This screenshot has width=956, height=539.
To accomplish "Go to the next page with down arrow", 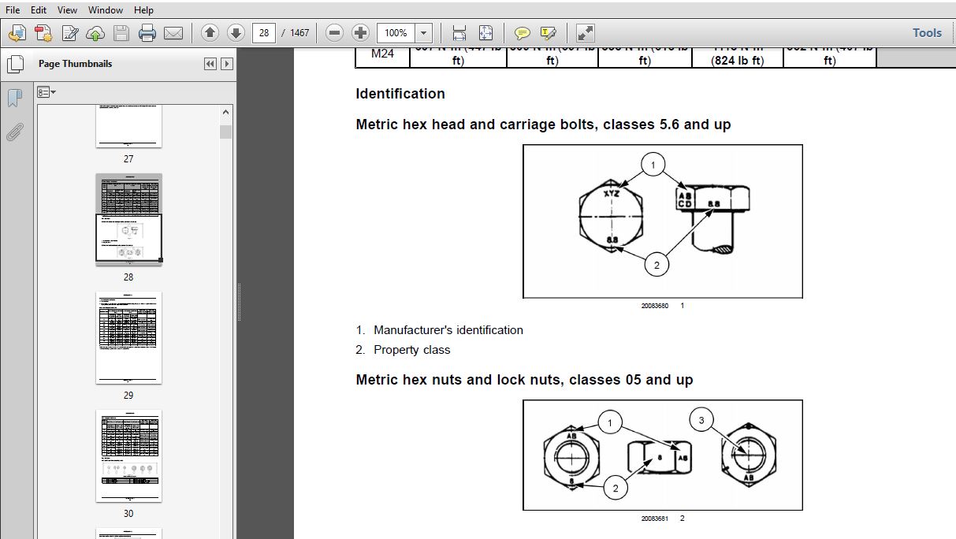I will 236,33.
